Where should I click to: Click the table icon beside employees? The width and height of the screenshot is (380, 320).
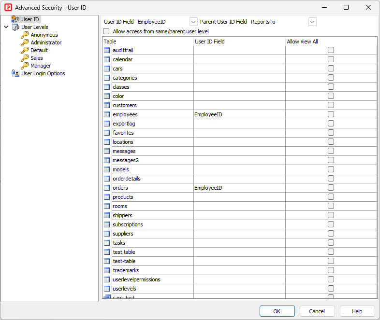click(x=107, y=114)
